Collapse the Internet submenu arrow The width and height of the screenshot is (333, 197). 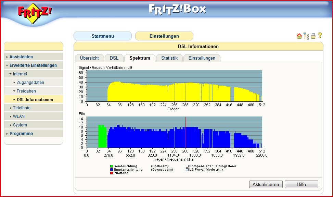(10, 74)
